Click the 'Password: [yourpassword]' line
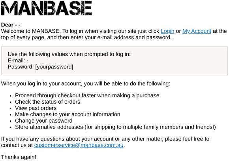The image size is (229, 161). click(x=40, y=67)
